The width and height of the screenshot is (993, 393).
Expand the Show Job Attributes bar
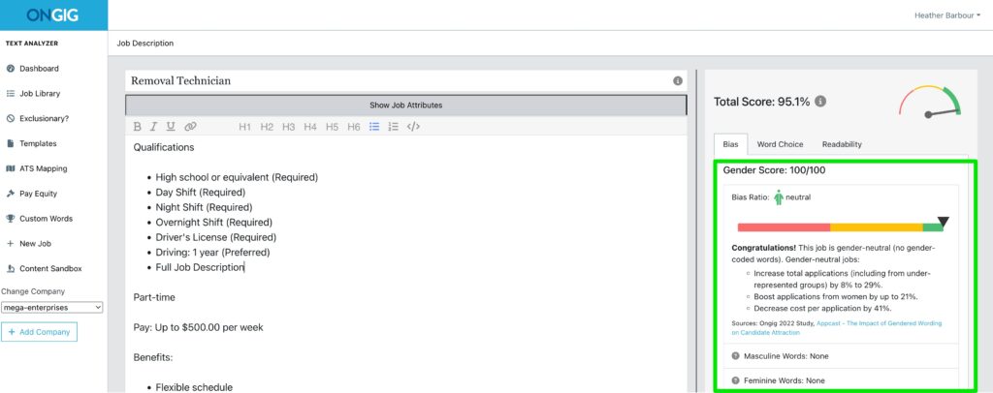click(x=405, y=105)
